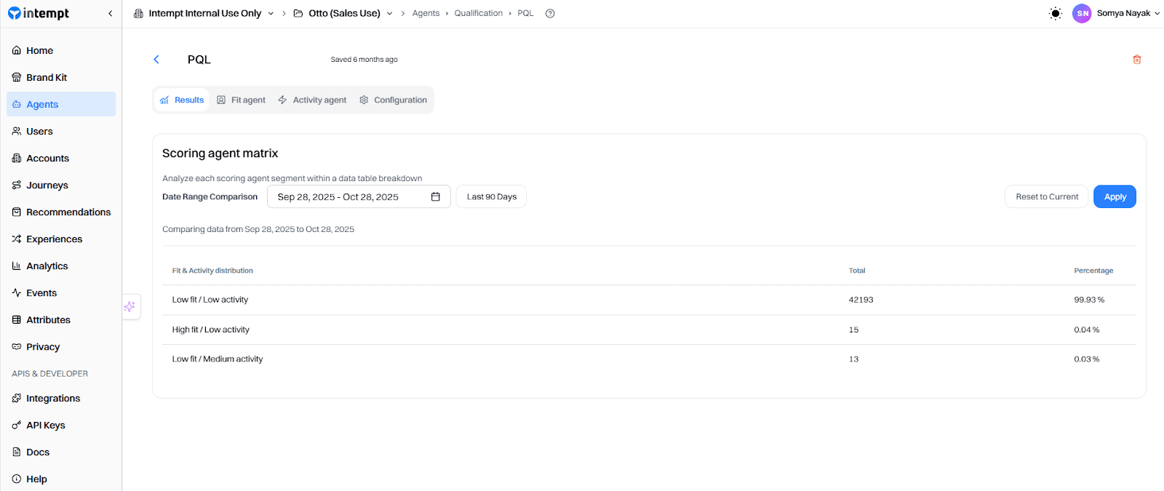Click the Recommendations sidebar icon
This screenshot has height=491, width=1164.
(x=16, y=212)
